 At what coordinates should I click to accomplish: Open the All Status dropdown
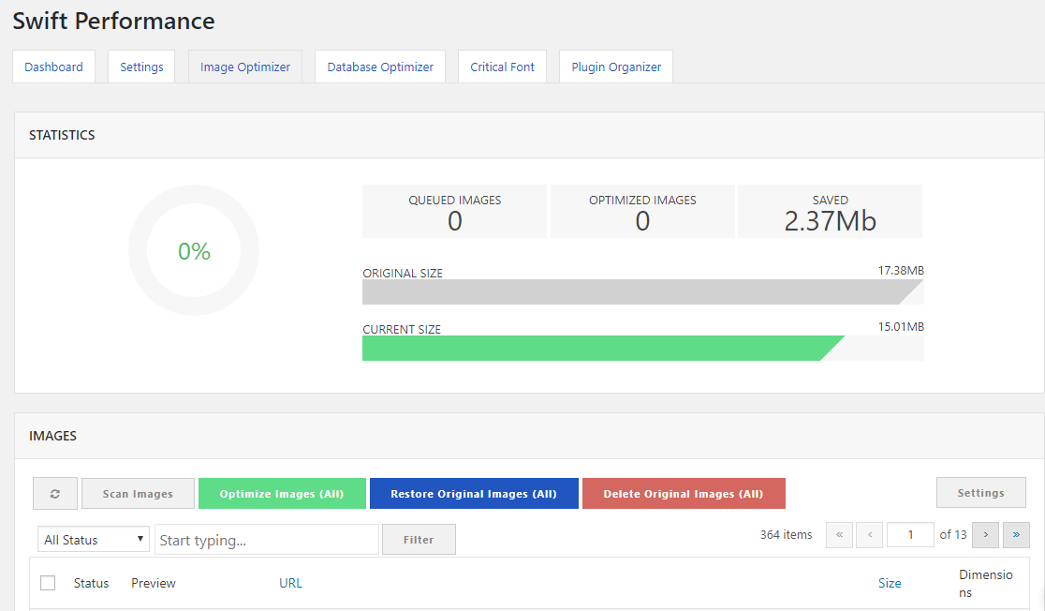click(x=94, y=540)
